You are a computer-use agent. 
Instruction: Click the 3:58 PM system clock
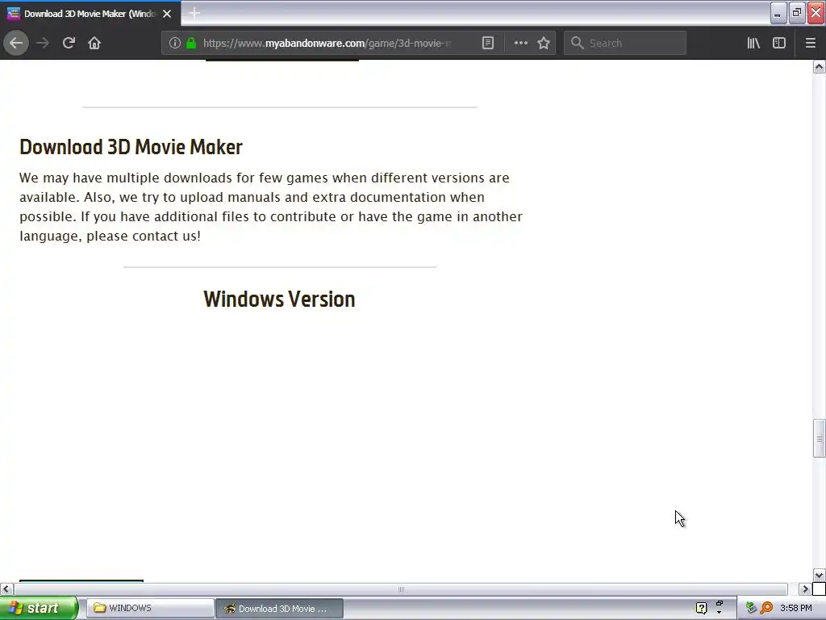796,608
